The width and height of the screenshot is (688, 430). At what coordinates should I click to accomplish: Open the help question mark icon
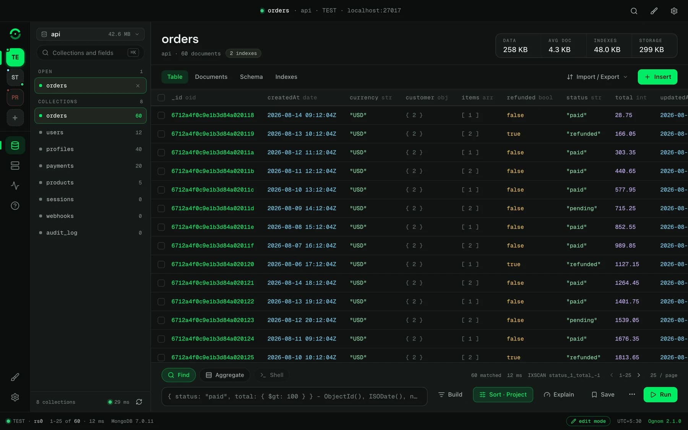click(15, 206)
